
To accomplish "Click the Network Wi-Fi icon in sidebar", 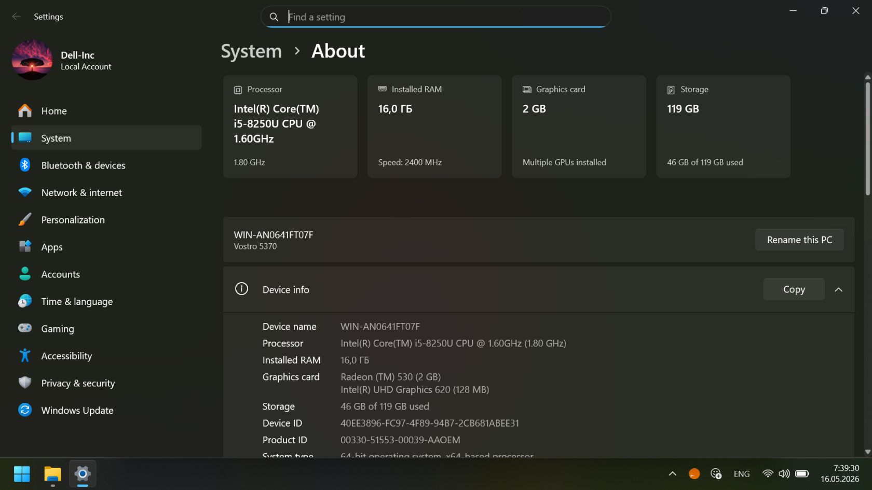I will coord(25,192).
